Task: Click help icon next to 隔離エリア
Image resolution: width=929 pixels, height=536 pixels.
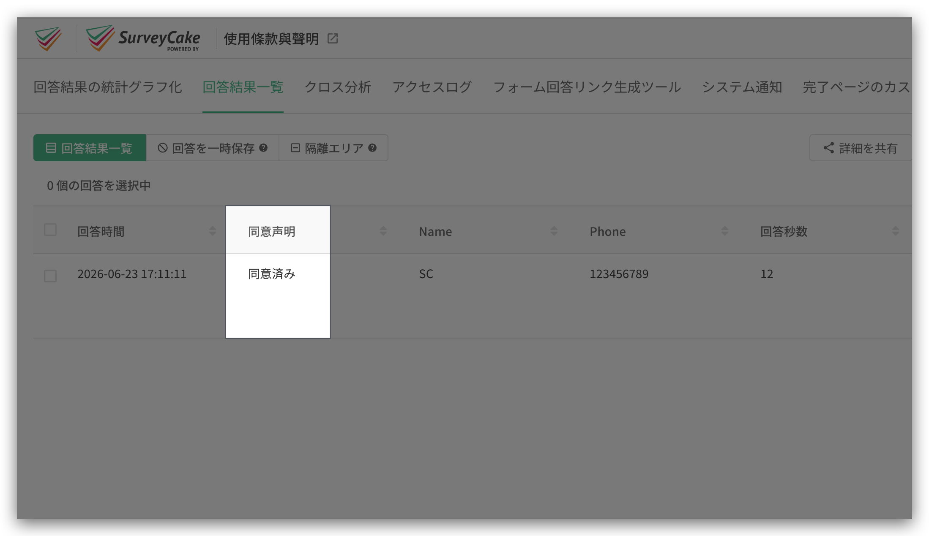Action: [x=372, y=148]
